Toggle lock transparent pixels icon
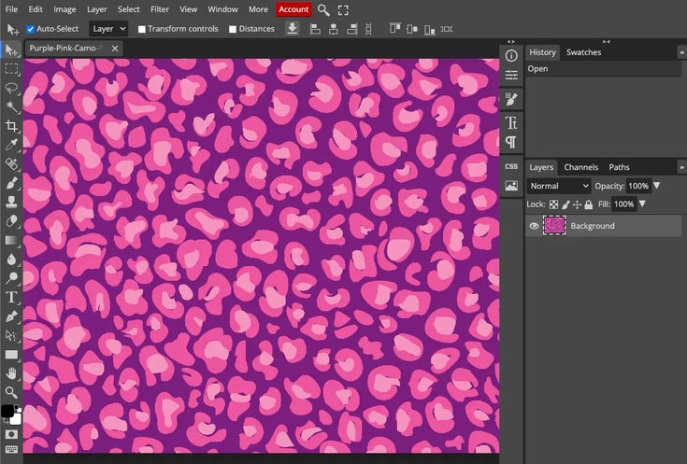The image size is (687, 464). (553, 204)
